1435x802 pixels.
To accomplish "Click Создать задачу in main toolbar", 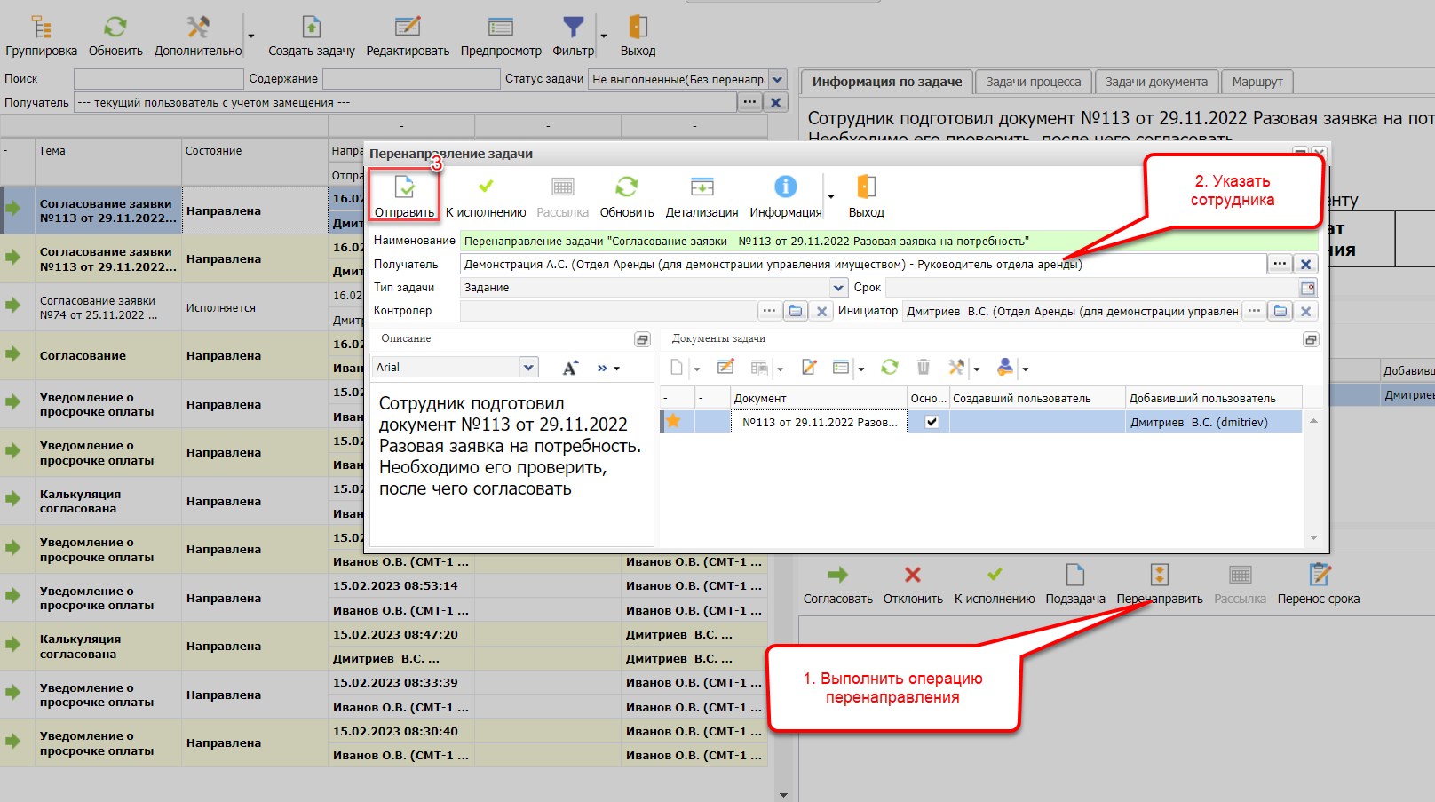I will point(311,28).
